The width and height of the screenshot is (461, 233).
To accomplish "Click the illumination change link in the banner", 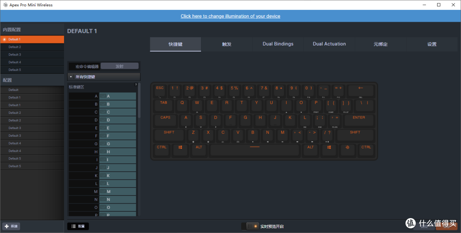I will [230, 16].
